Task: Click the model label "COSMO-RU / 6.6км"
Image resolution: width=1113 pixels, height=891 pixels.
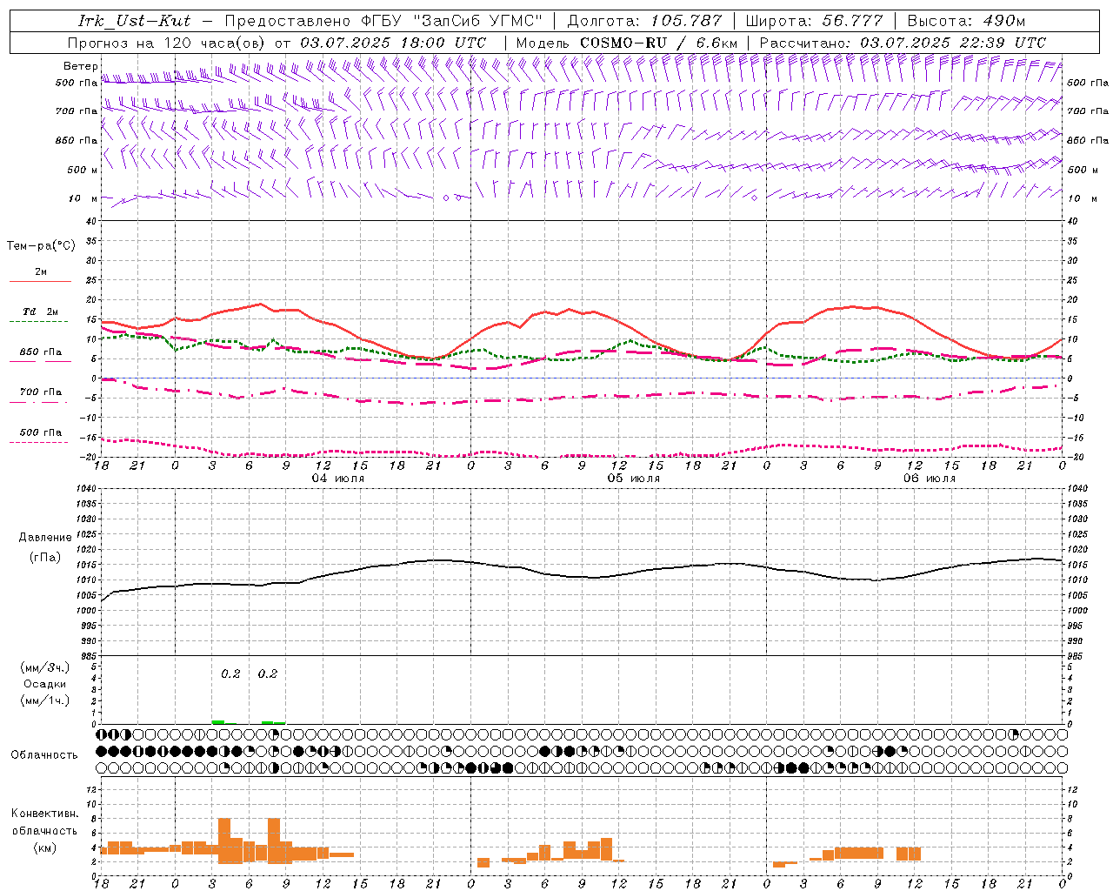Action: (x=658, y=43)
